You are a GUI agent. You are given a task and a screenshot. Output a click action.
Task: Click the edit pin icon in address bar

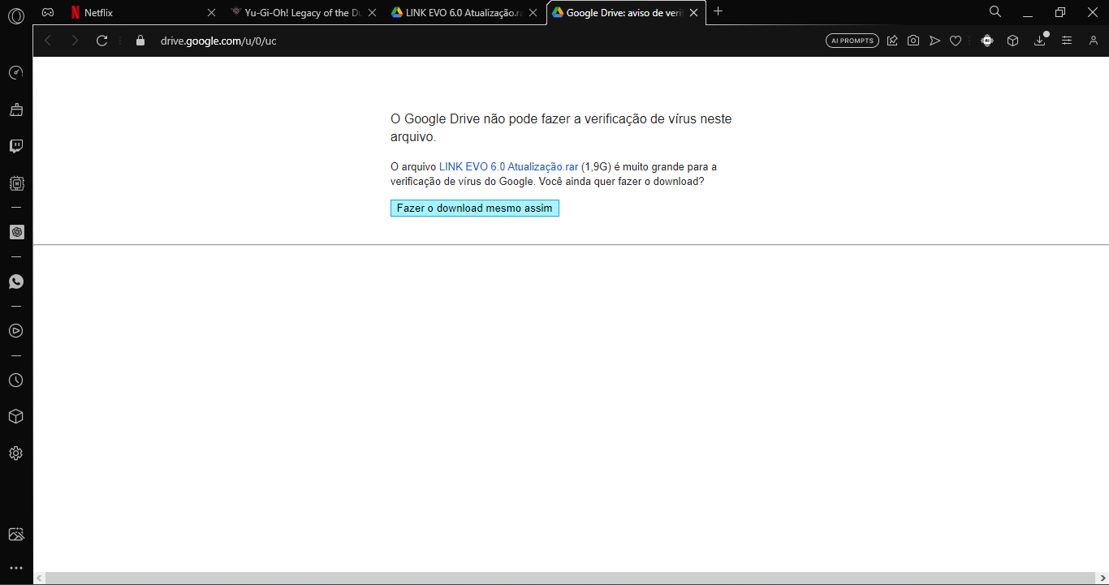tap(892, 41)
